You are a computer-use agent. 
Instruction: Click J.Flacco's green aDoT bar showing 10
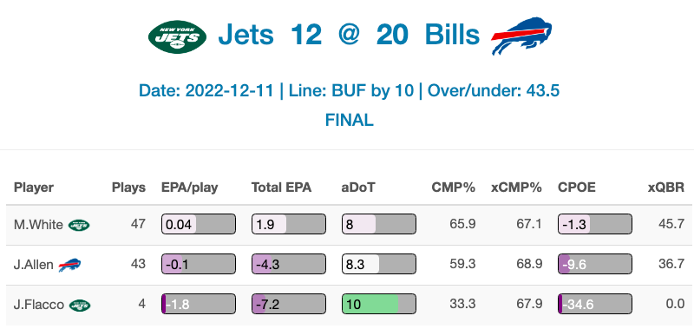379,305
